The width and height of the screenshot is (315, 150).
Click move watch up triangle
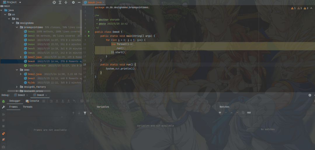pyautogui.click(x=232, y=113)
